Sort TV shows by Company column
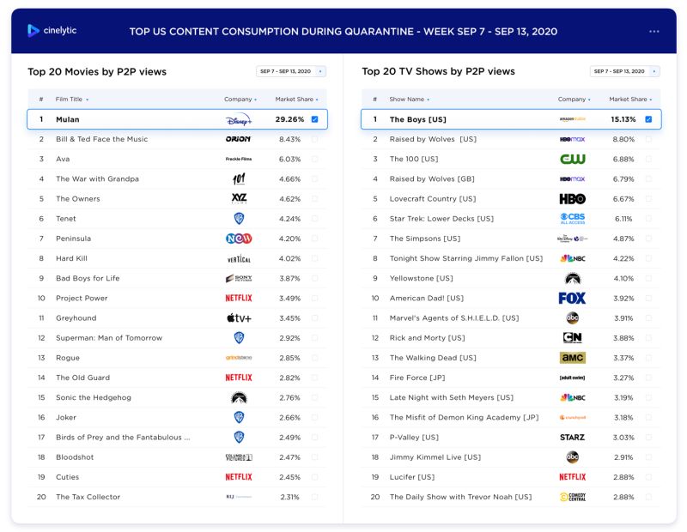This screenshot has height=532, width=687. 574,100
